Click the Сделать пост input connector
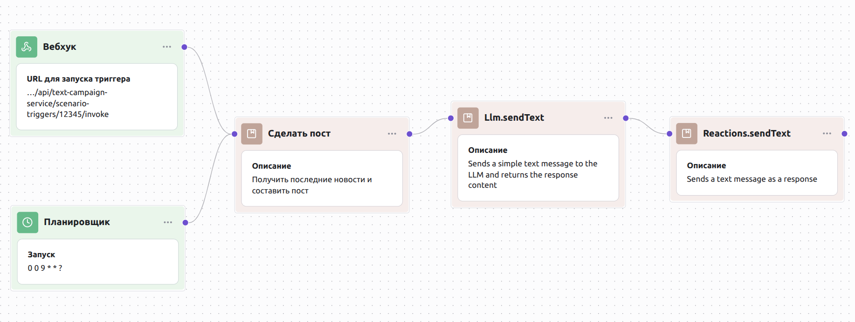Screen dimensions: 855x322 click(234, 134)
